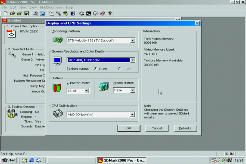Click the Start button
Image resolution: width=246 pixels, height=164 pixels.
pyautogui.click(x=9, y=160)
